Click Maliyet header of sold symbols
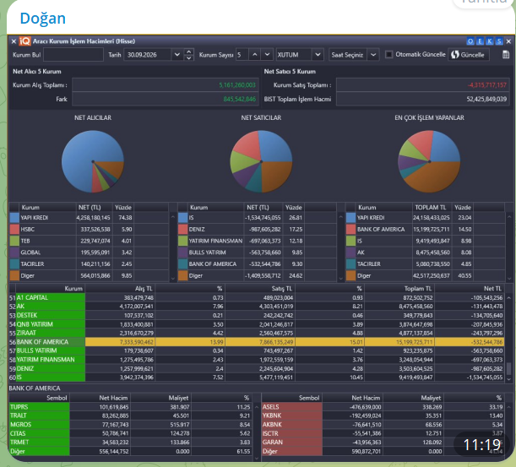This screenshot has width=516, height=467. [x=413, y=398]
